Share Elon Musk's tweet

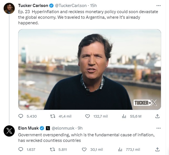pos(158,149)
